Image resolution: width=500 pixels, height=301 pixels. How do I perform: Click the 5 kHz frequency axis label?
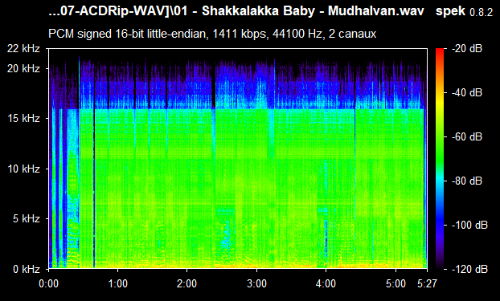click(x=27, y=219)
